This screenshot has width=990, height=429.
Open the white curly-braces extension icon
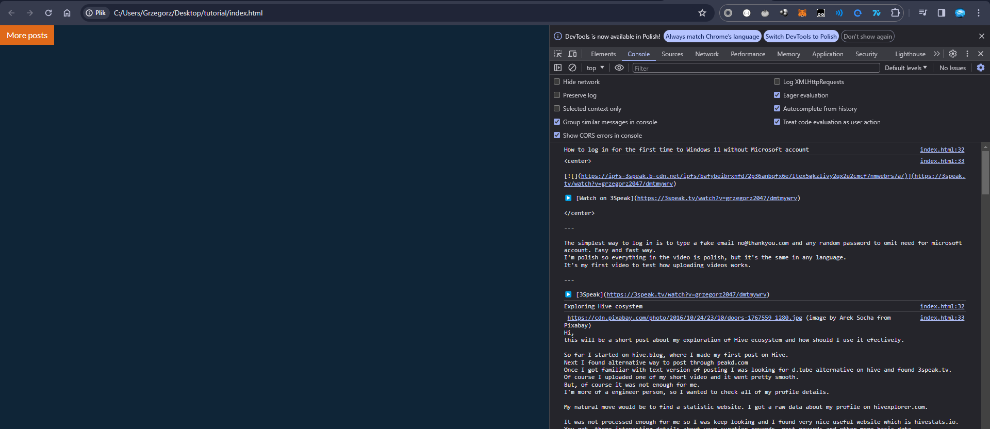[747, 13]
